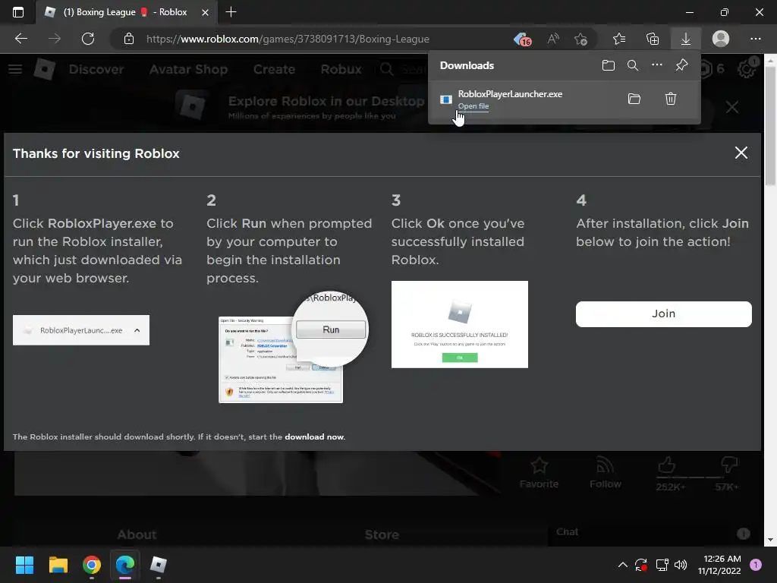Select the Boxing League - Roblox browser tab
Image resolution: width=777 pixels, height=583 pixels.
[126, 12]
